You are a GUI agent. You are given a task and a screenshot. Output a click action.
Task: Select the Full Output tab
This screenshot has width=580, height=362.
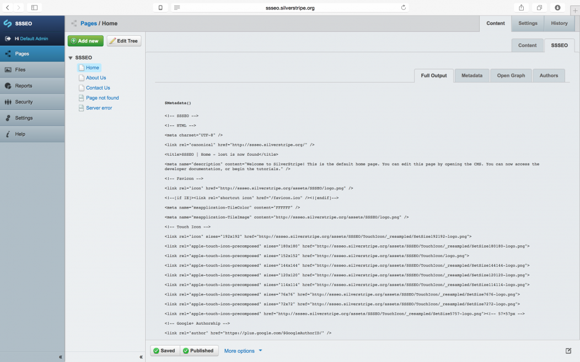tap(433, 76)
